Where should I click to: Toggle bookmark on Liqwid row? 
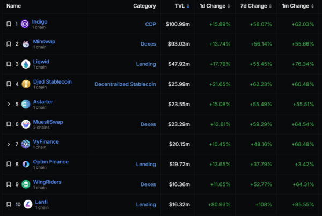(9, 64)
